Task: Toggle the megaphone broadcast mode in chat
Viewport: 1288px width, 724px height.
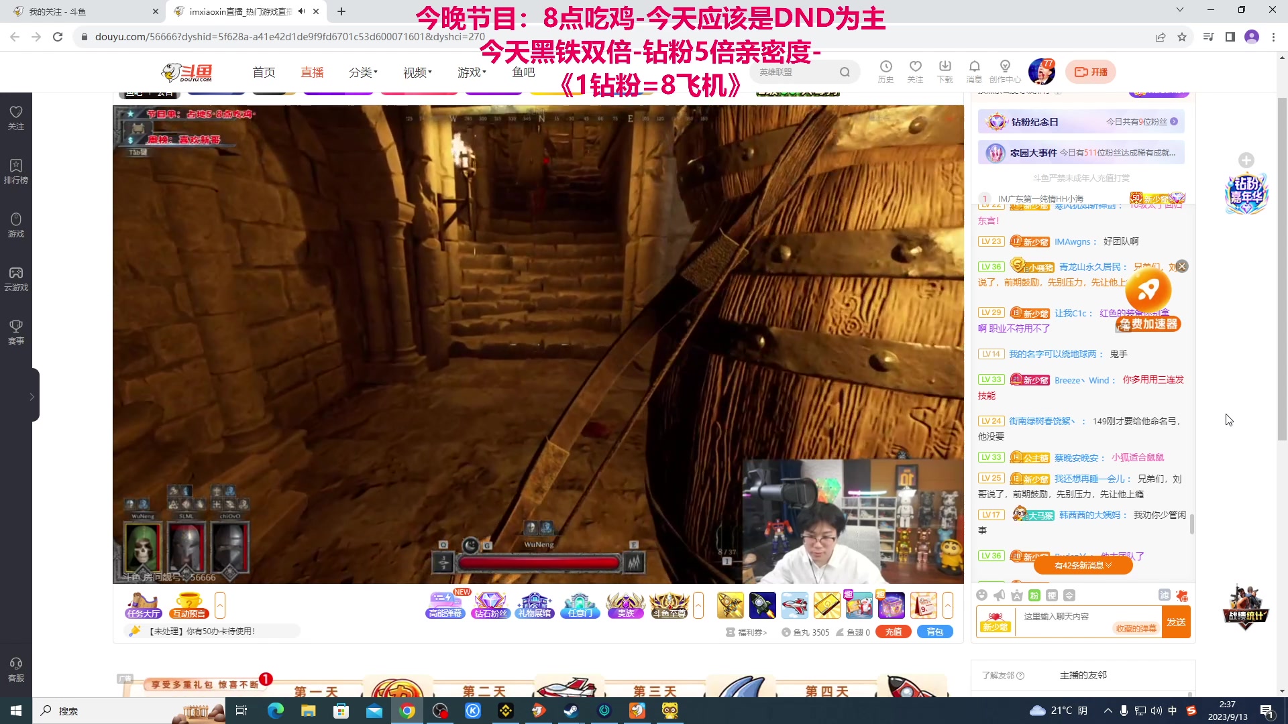Action: tap(999, 595)
